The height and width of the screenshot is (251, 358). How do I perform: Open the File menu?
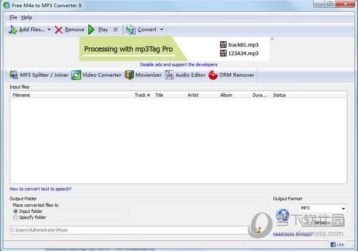(x=13, y=17)
